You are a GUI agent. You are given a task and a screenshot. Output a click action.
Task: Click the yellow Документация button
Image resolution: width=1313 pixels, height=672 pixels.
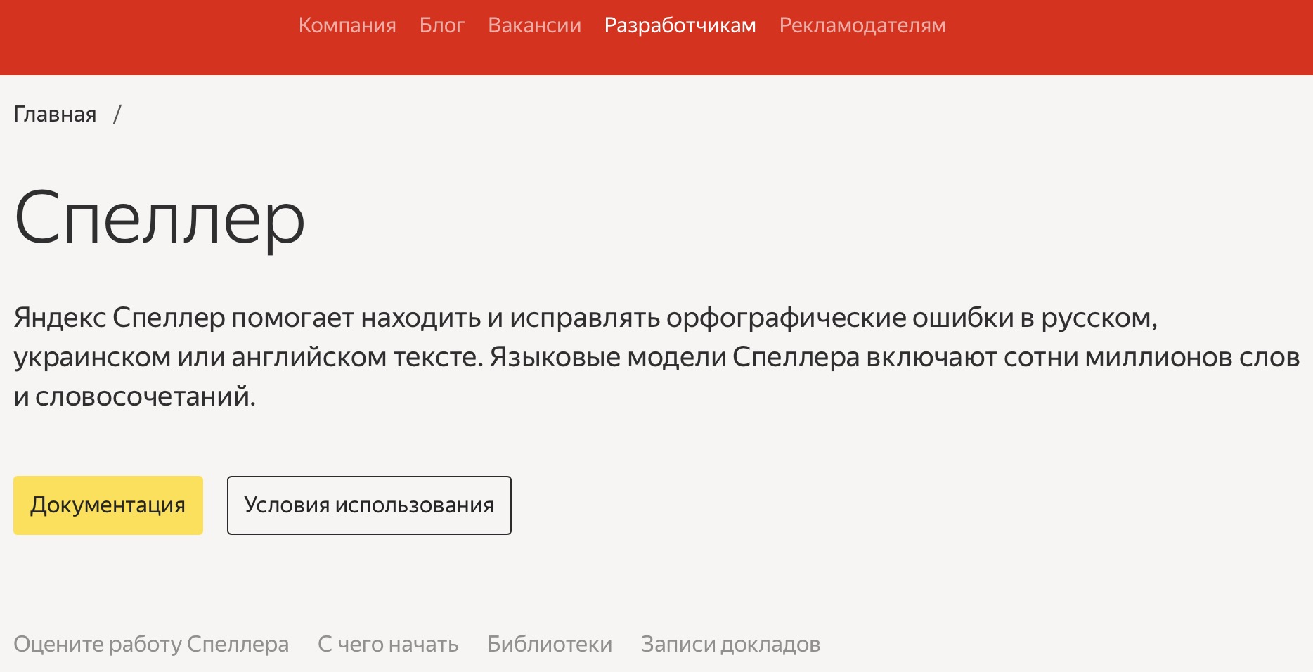108,505
